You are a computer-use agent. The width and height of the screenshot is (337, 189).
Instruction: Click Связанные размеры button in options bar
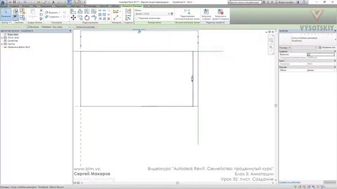[x=85, y=27]
